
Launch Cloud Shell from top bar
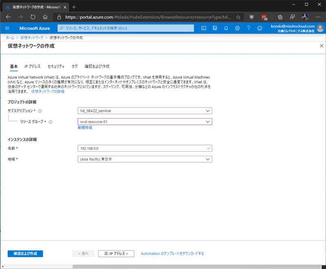click(204, 28)
